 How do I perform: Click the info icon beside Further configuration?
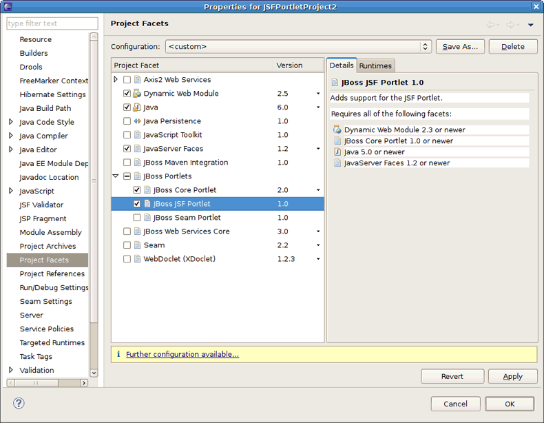(x=118, y=354)
